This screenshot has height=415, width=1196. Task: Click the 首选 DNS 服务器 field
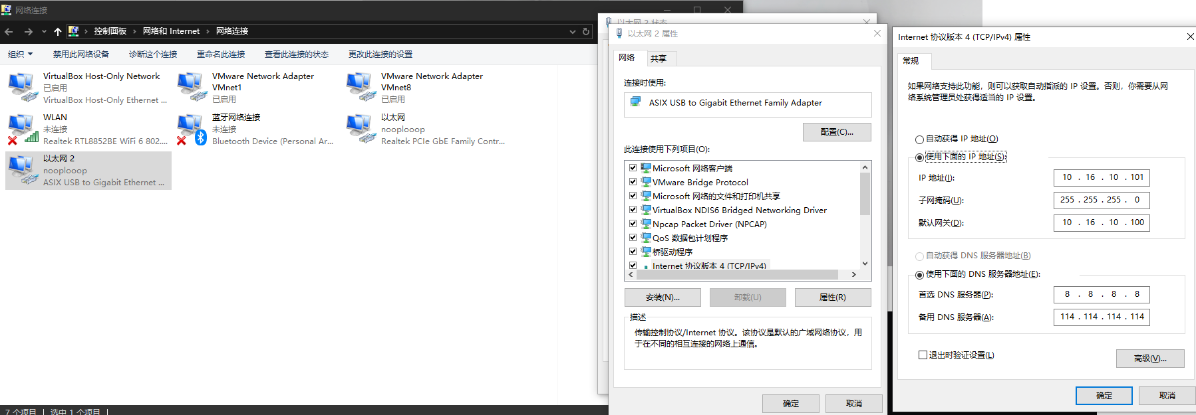click(x=1102, y=294)
